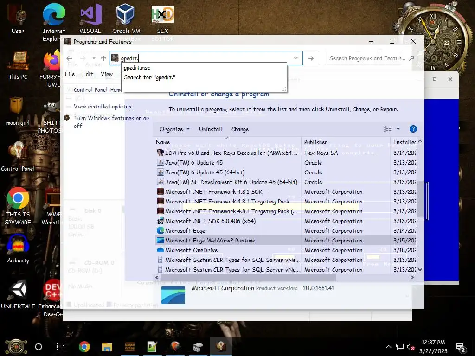Expand the address bar history dropdown
The image size is (475, 356).
295,58
